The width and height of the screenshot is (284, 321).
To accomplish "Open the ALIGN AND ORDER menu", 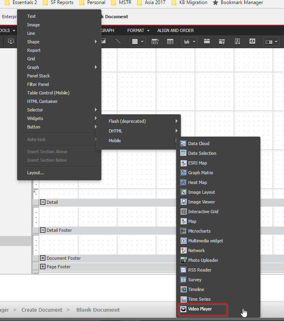I will tap(175, 30).
